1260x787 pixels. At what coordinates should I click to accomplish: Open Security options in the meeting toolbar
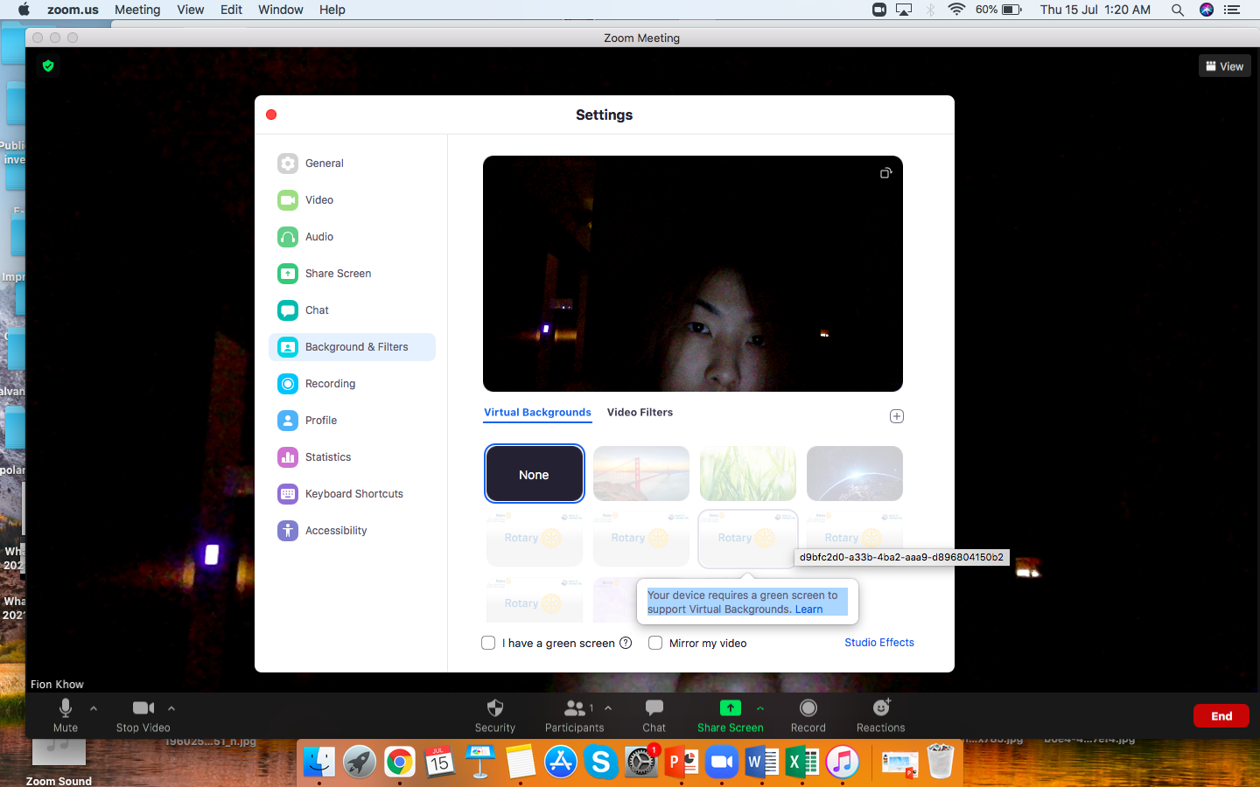(x=495, y=715)
